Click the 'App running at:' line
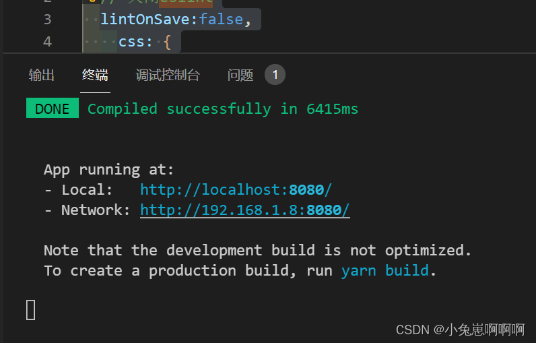 [108, 169]
